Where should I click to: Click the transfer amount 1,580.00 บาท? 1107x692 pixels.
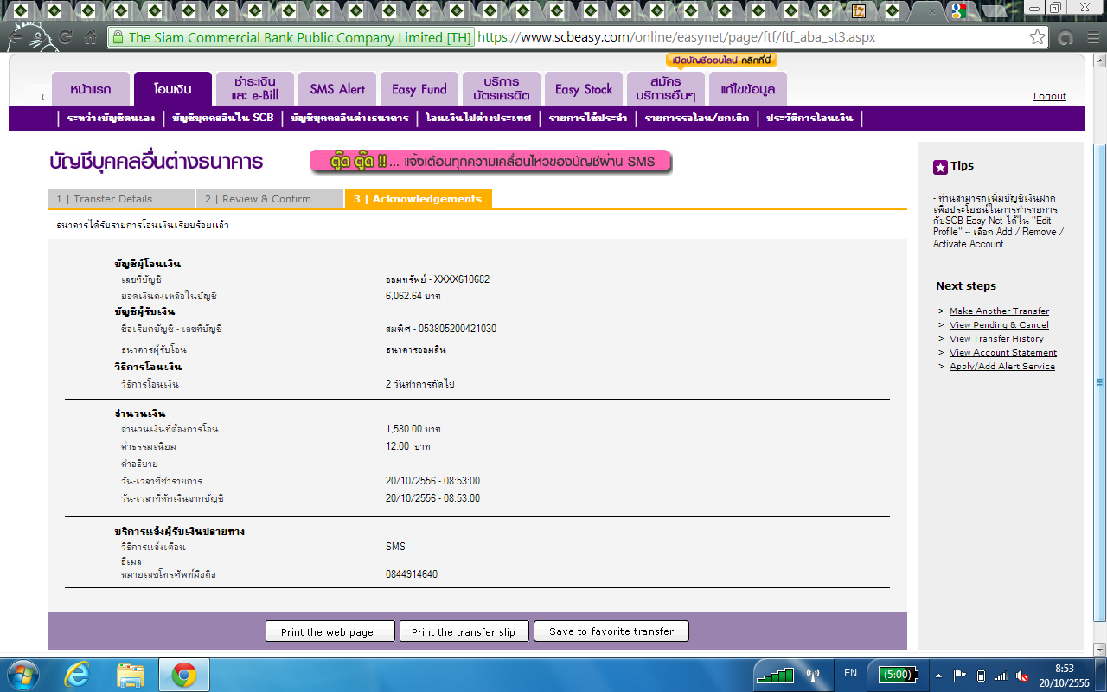413,429
